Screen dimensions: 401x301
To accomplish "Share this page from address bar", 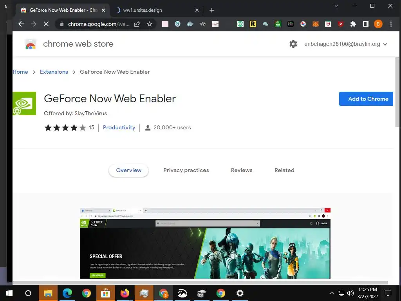I will coord(137,24).
